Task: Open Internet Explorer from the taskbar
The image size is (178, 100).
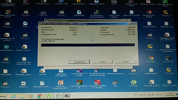Action: pyautogui.click(x=13, y=96)
